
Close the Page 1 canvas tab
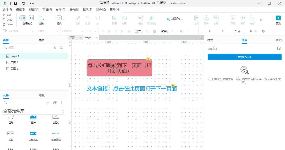(97, 38)
